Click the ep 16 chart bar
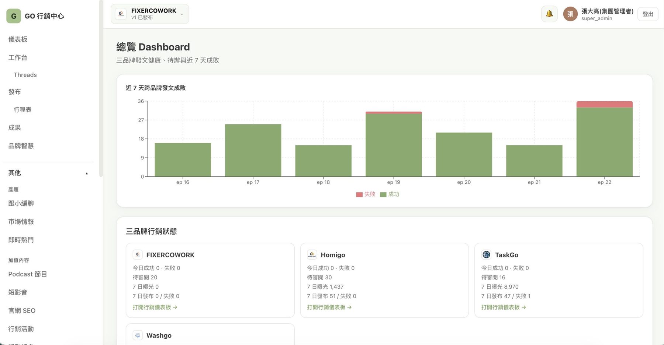 (x=183, y=160)
